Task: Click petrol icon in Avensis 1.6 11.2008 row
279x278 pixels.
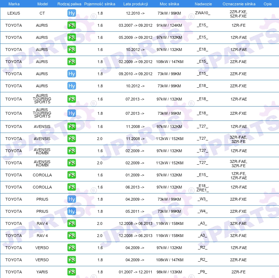Action: 72,127
